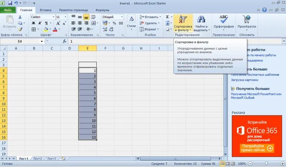Switch to Разметка страницы tab
The image size is (286, 167).
point(73,10)
